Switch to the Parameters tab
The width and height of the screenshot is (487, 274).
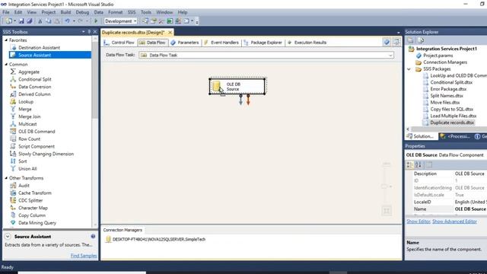point(185,43)
